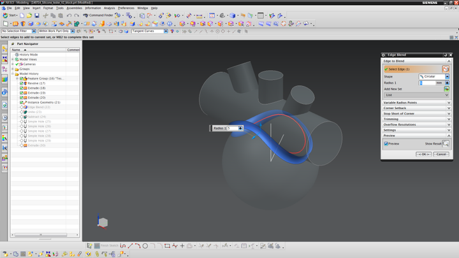The height and width of the screenshot is (258, 459).
Task: Click the Select Edge cube icon
Action: (446, 69)
